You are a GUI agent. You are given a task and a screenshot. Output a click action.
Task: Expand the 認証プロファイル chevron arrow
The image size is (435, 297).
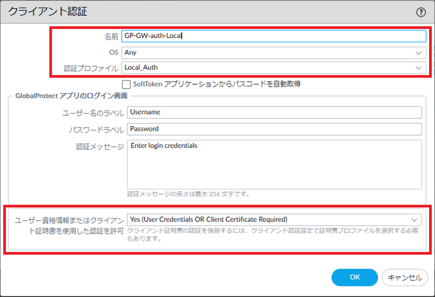pyautogui.click(x=418, y=68)
